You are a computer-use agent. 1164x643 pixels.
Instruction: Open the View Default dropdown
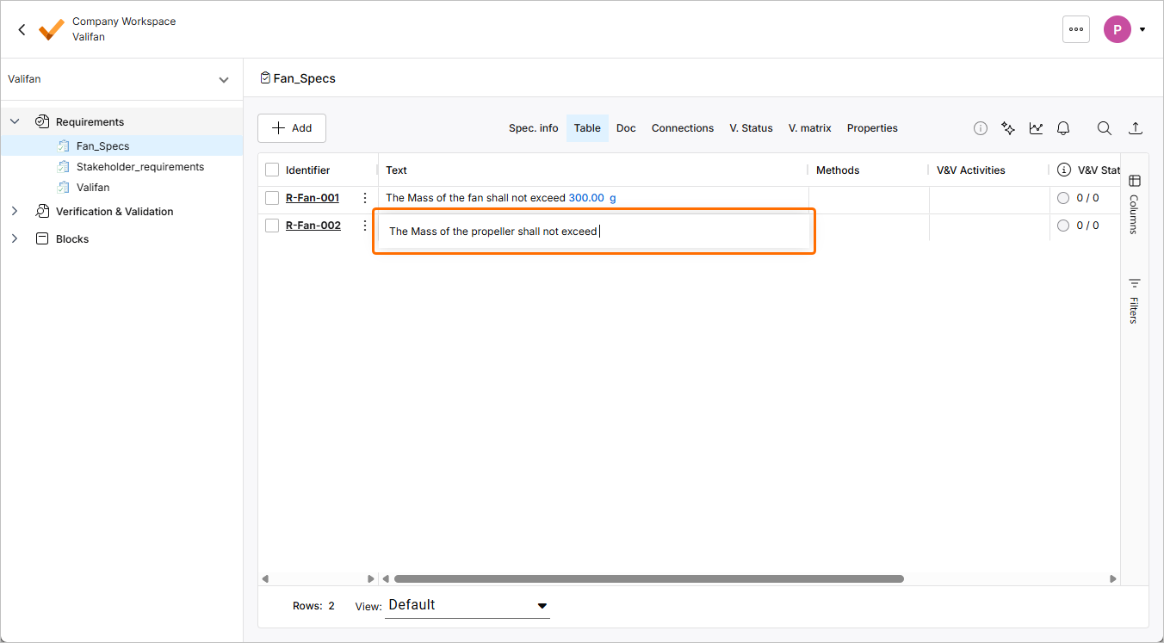pos(467,605)
